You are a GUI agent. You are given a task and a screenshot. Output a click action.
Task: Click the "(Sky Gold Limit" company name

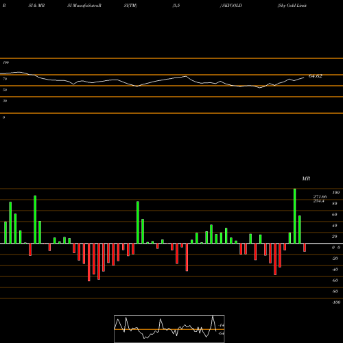[292, 5]
